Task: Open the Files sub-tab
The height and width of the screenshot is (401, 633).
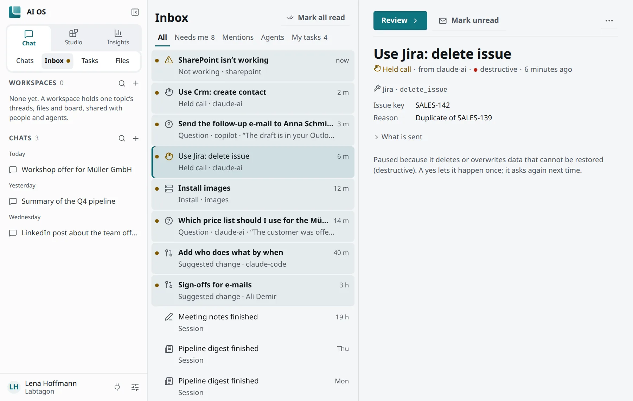Action: tap(122, 61)
